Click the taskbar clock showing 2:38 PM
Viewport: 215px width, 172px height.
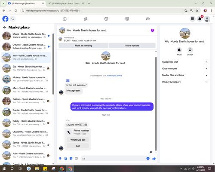(200, 169)
